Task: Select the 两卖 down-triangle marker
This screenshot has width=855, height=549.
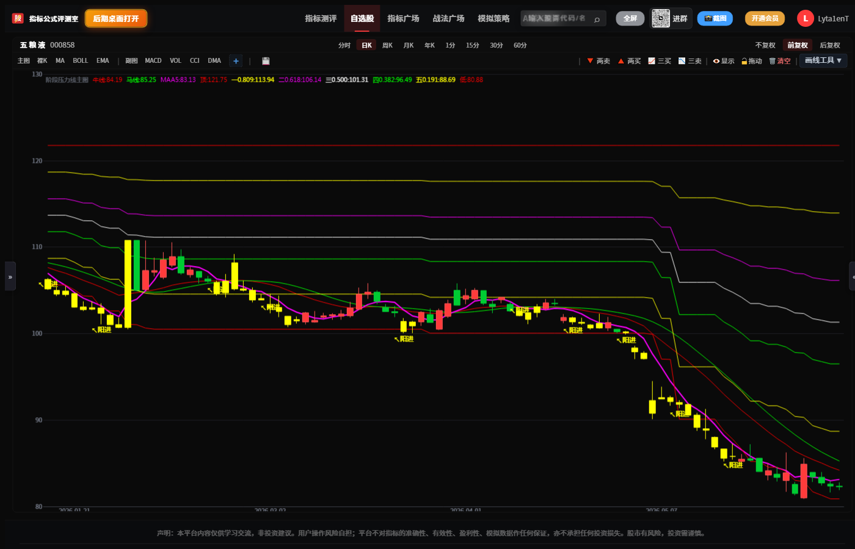Action: coord(598,61)
